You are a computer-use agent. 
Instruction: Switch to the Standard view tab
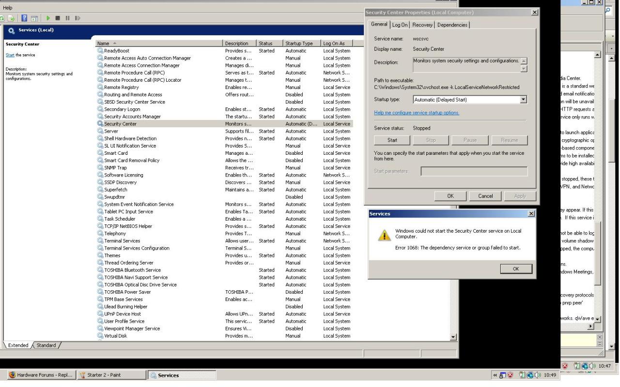(x=46, y=345)
